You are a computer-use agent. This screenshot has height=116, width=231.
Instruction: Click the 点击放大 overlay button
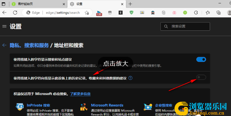tap(115, 63)
